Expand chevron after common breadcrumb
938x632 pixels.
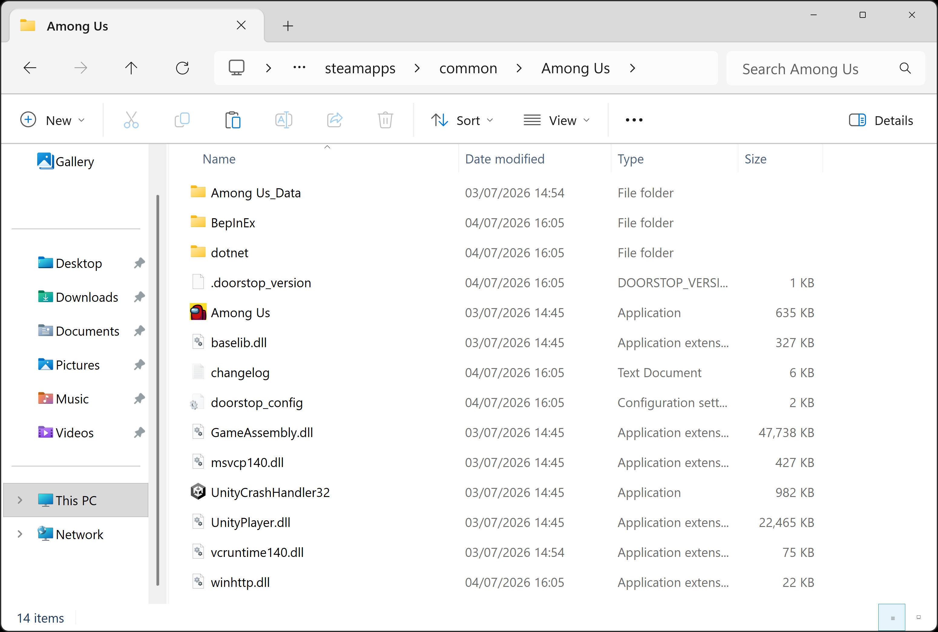(x=519, y=68)
